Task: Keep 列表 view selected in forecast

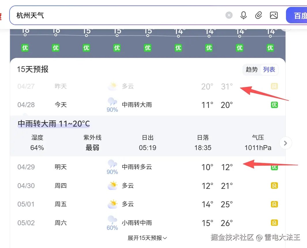Action: [269, 69]
